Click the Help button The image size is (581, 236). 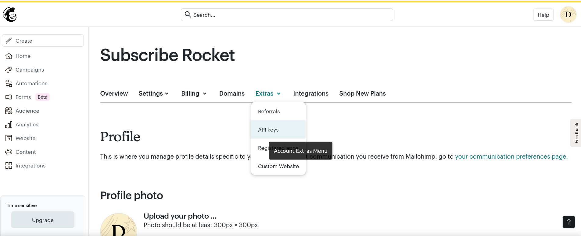click(543, 15)
